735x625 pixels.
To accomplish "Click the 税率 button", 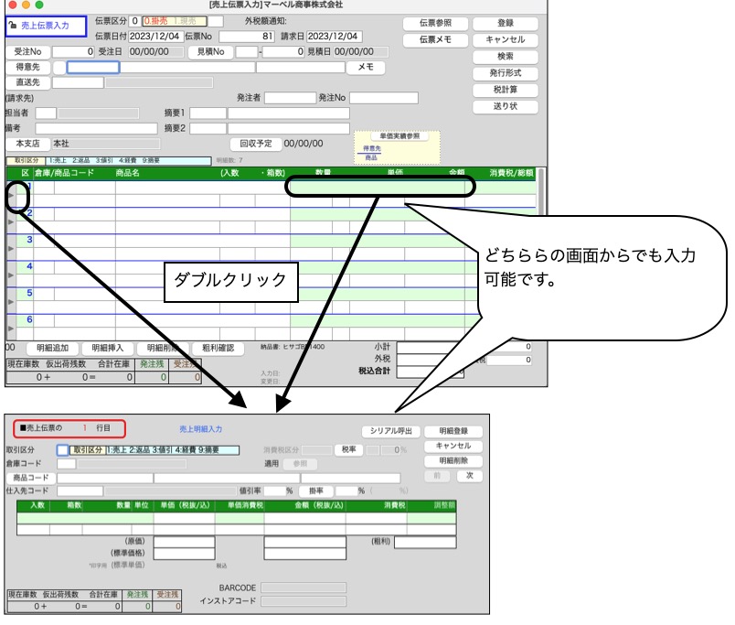I will (348, 449).
